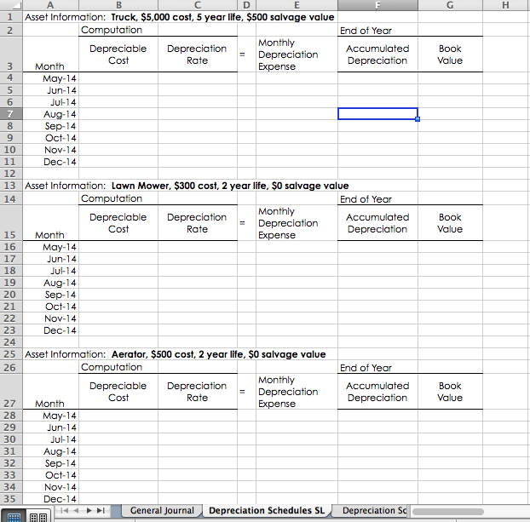530x522 pixels.
Task: Open the General Journal sheet tab
Action: [162, 511]
